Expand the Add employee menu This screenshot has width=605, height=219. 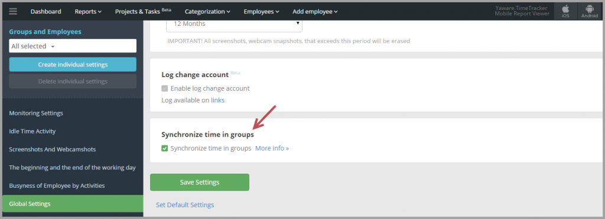(315, 12)
